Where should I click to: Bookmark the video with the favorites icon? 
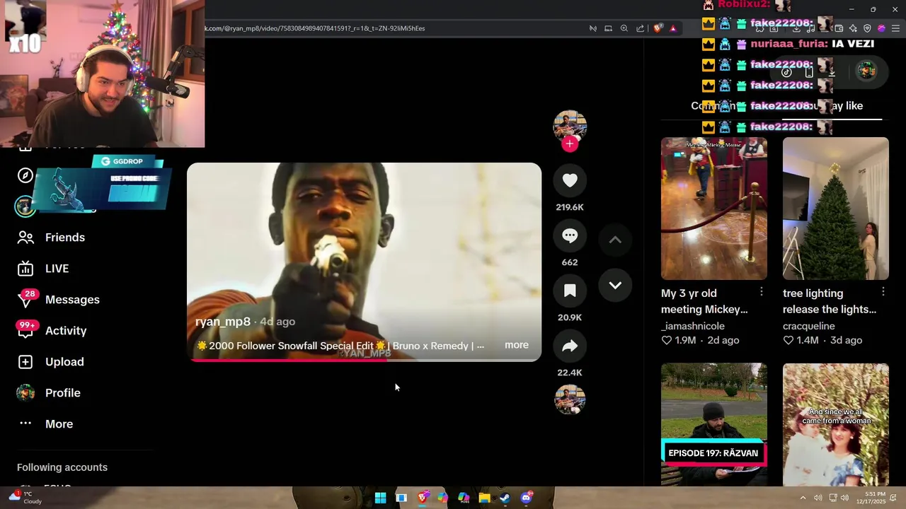(x=570, y=291)
